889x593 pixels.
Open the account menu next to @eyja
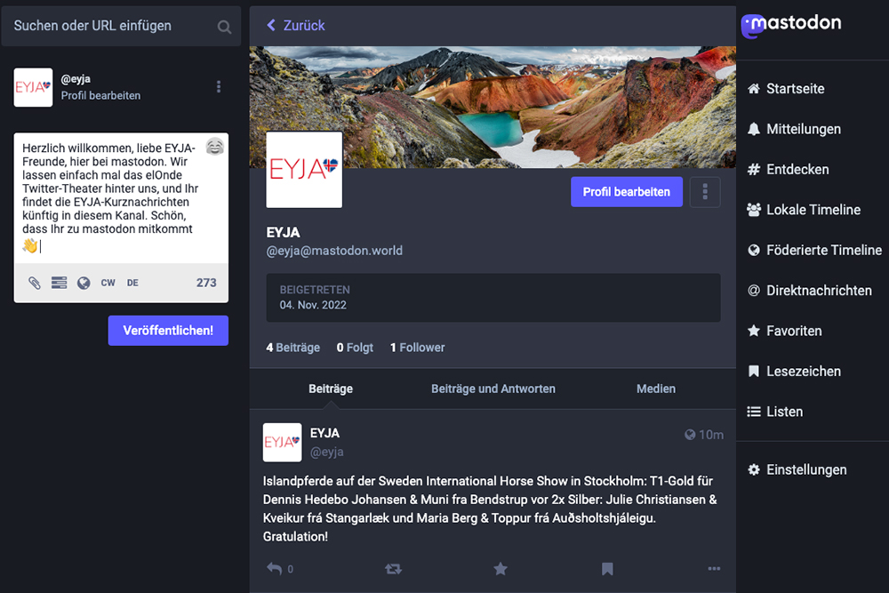(x=219, y=87)
